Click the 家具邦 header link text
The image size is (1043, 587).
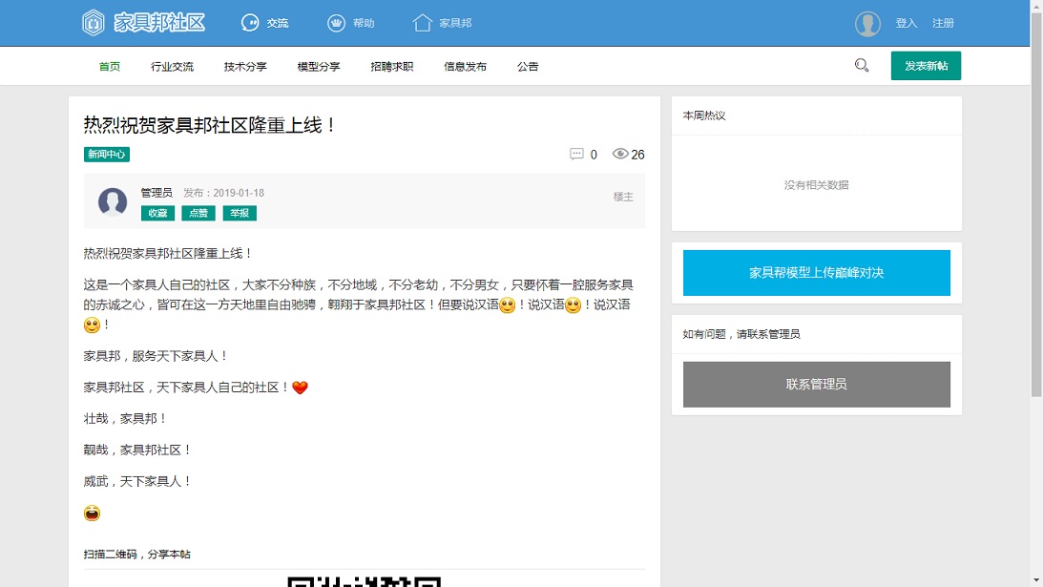(455, 23)
